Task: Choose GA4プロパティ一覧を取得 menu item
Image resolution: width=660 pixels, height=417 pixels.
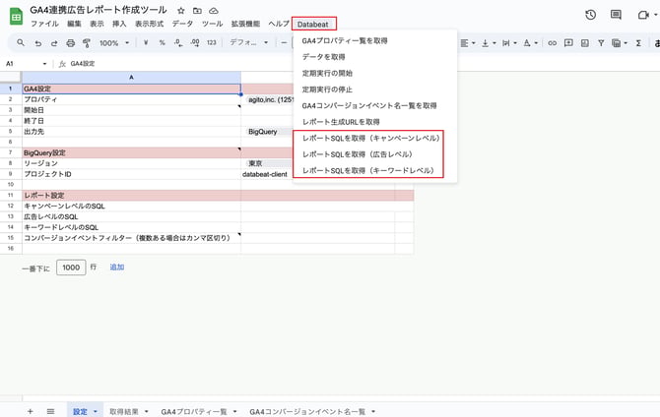Action: (374, 40)
